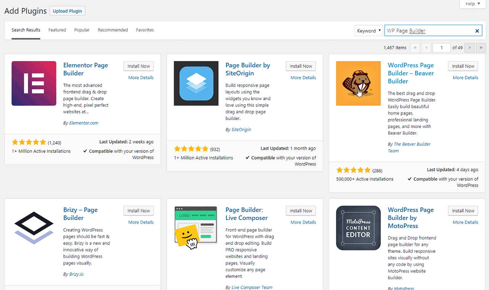Image resolution: width=489 pixels, height=290 pixels.
Task: Click the MotoPress Content Editor icon
Action: [x=358, y=228]
